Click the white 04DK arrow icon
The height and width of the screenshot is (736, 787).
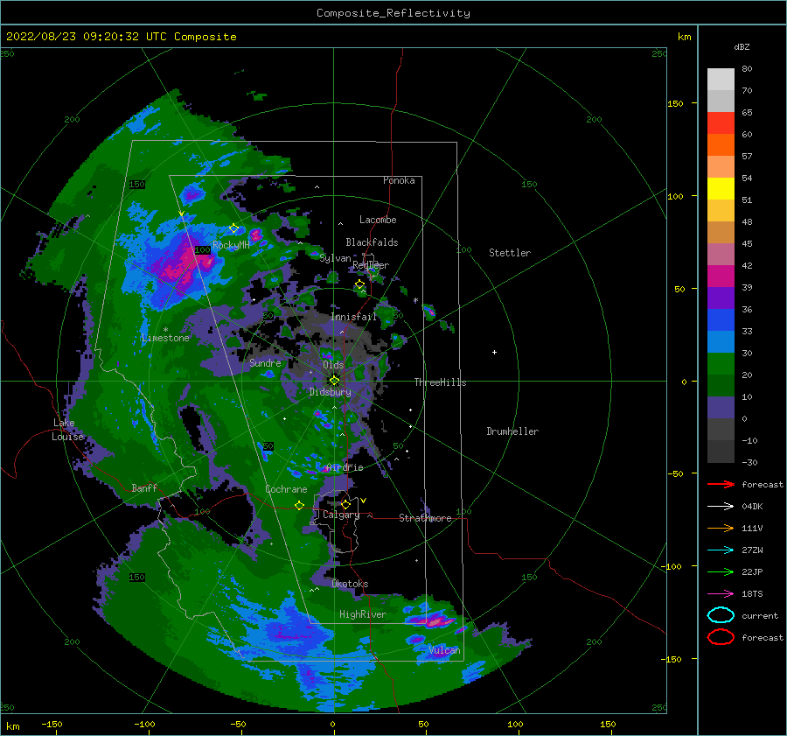pos(721,506)
